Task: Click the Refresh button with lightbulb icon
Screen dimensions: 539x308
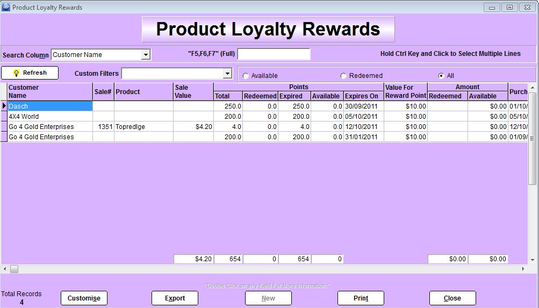Action: click(30, 73)
